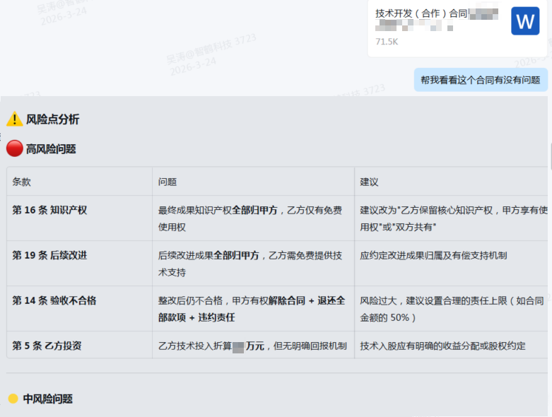Select the 第 14 条 验收不合格 row cell
This screenshot has width=552, height=417.
54,300
